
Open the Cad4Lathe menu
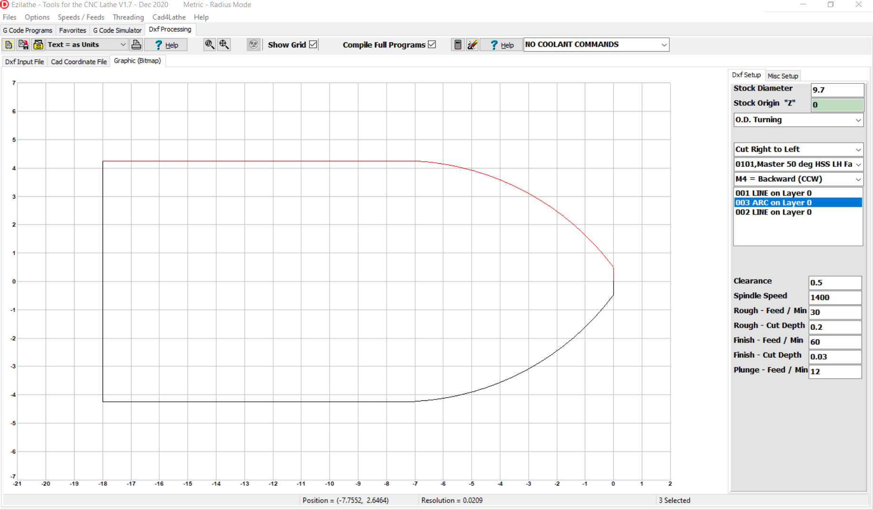tap(169, 17)
